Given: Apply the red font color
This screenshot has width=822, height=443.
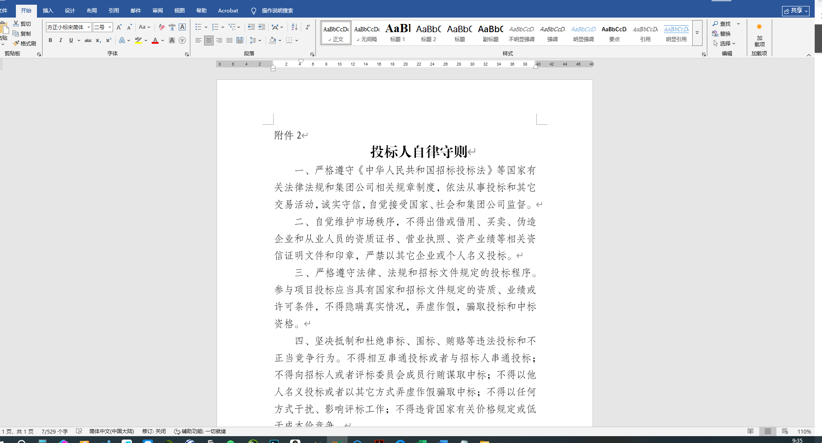Looking at the screenshot, I should [155, 40].
